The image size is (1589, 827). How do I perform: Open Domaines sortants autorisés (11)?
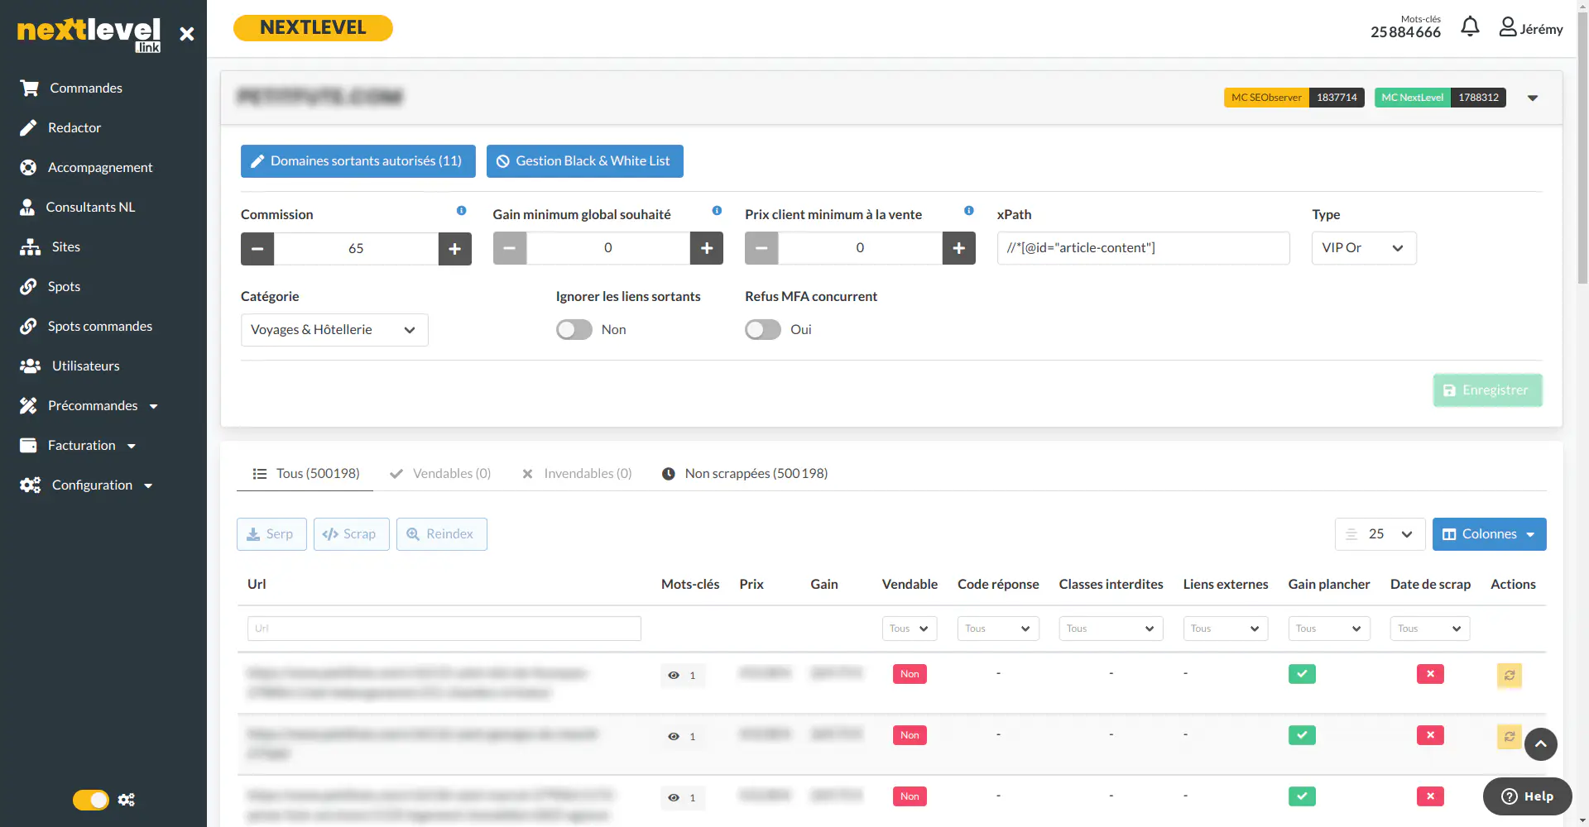click(358, 161)
